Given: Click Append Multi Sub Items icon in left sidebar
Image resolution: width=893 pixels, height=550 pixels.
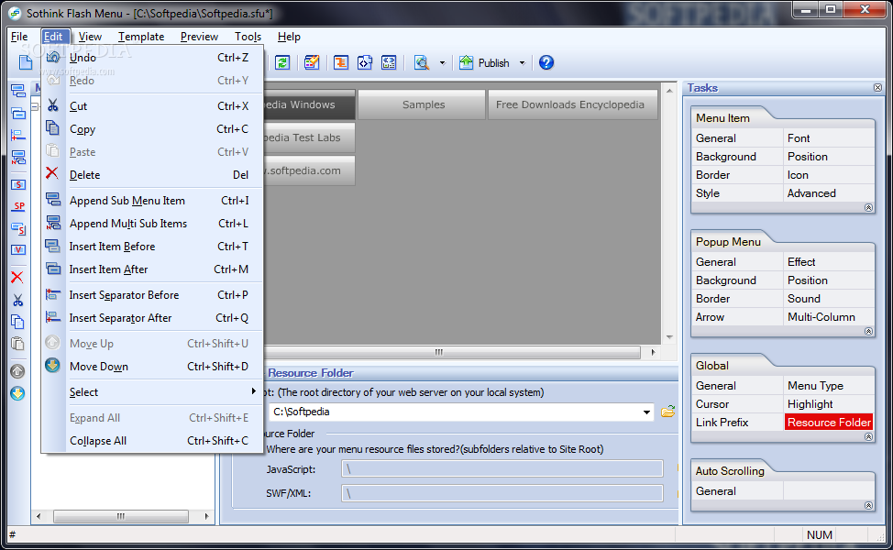Looking at the screenshot, I should click(18, 157).
